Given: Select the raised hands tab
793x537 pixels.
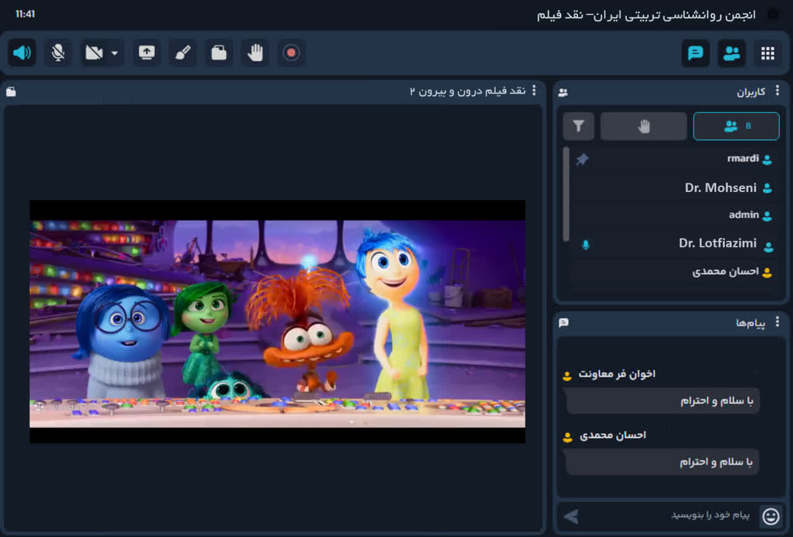Looking at the screenshot, I should pyautogui.click(x=644, y=126).
